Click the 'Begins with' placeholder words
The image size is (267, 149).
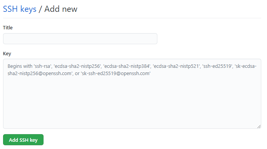pos(20,66)
